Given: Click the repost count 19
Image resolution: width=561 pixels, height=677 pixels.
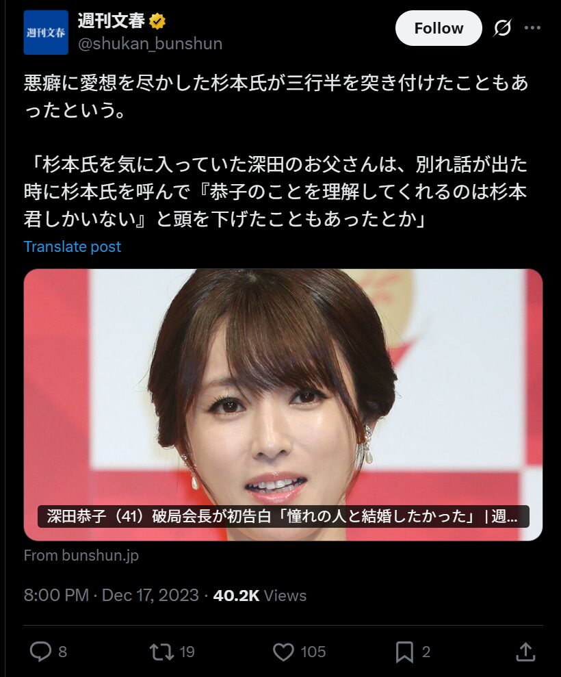Looking at the screenshot, I should [187, 652].
